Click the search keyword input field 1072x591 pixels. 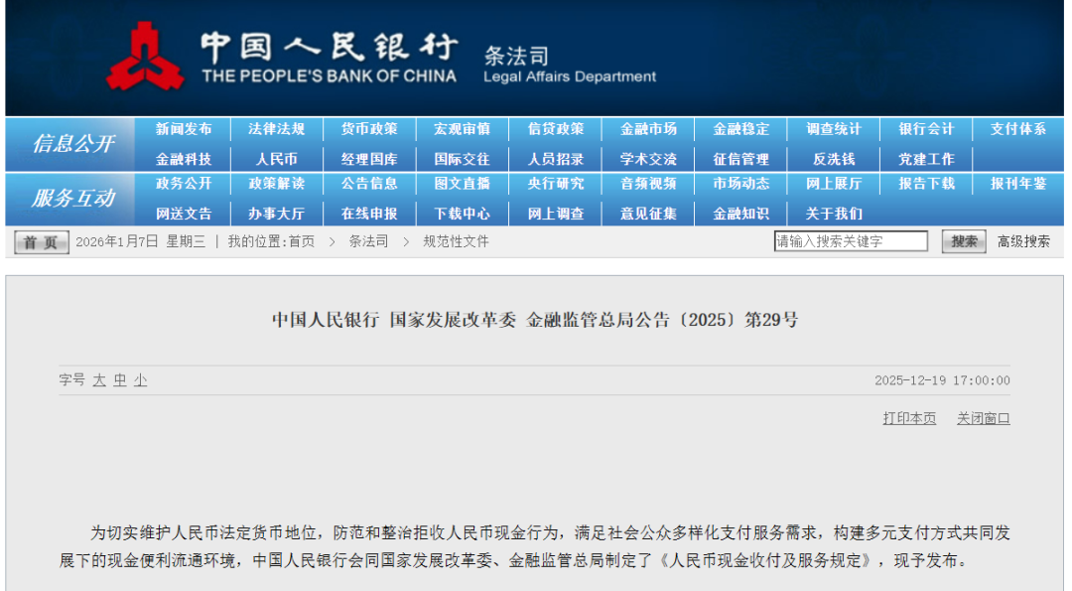pyautogui.click(x=852, y=240)
